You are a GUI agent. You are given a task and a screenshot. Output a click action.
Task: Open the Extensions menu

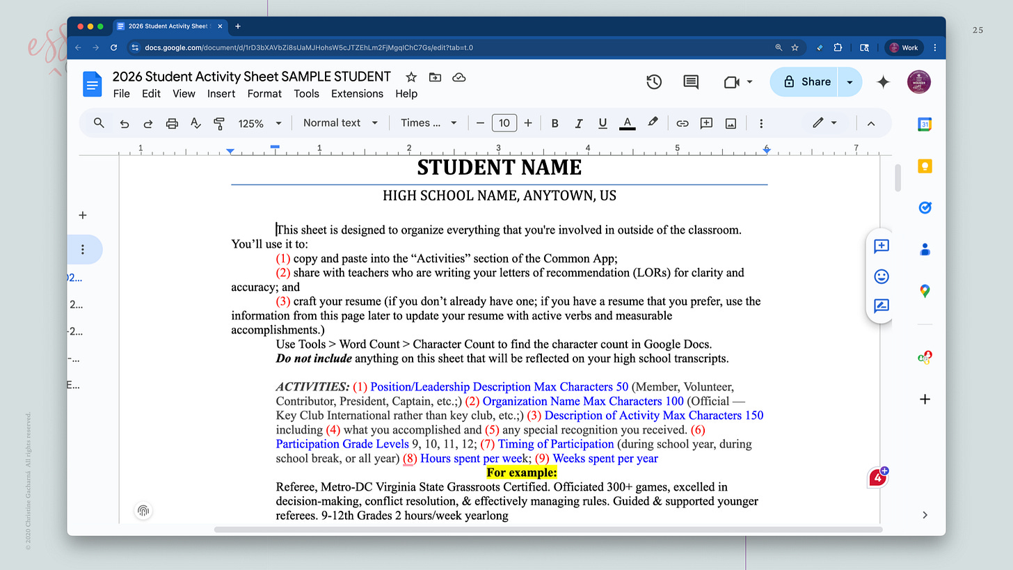pos(357,94)
